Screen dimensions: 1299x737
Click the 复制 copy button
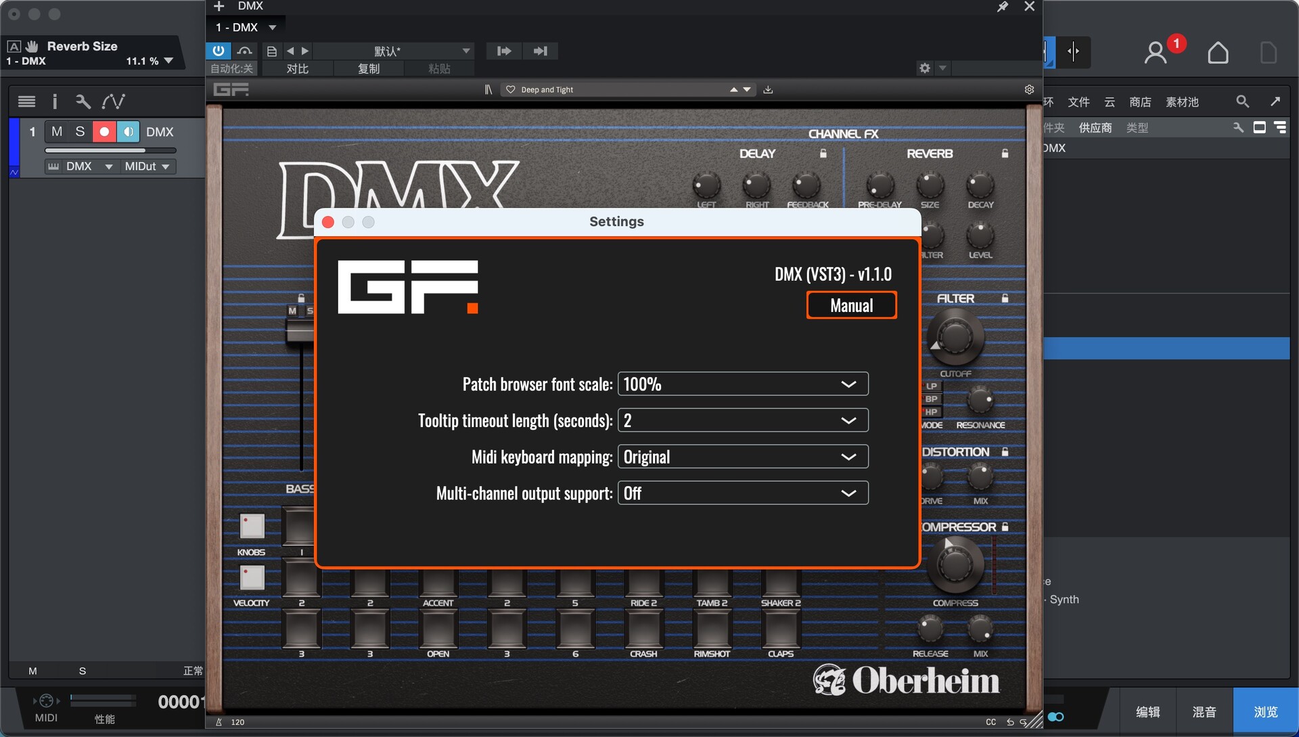(x=368, y=68)
